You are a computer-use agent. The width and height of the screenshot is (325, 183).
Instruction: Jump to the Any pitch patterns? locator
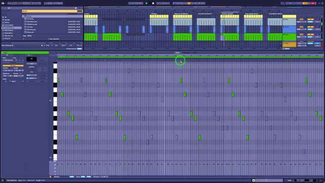[x=205, y=14]
